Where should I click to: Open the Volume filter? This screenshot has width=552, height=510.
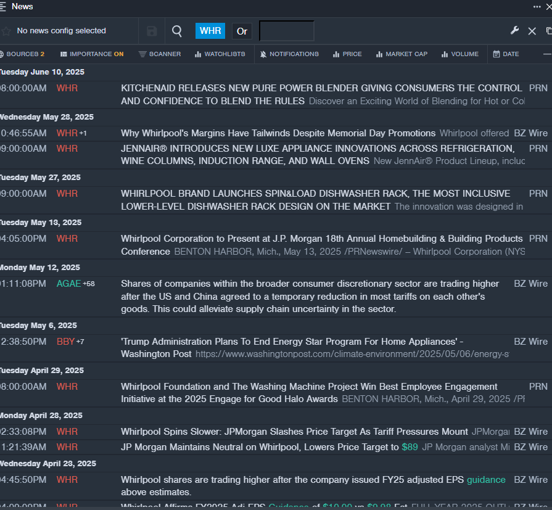(460, 54)
